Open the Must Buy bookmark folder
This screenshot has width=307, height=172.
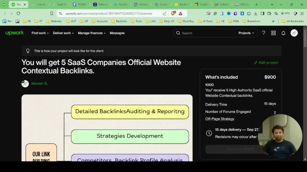[x=186, y=21]
